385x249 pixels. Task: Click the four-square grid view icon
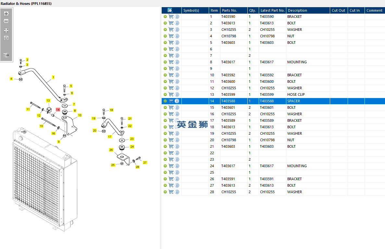[6, 31]
